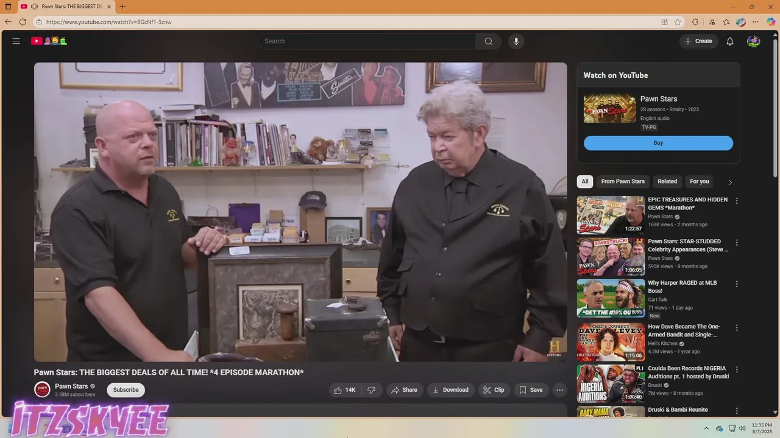Image resolution: width=780 pixels, height=438 pixels.
Task: Open Pawn Stars show poster thumbnail
Action: [x=609, y=108]
